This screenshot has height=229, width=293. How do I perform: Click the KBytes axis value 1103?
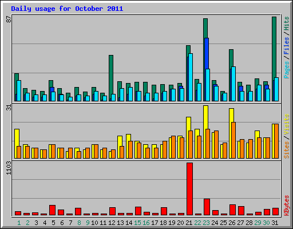tap(9, 168)
